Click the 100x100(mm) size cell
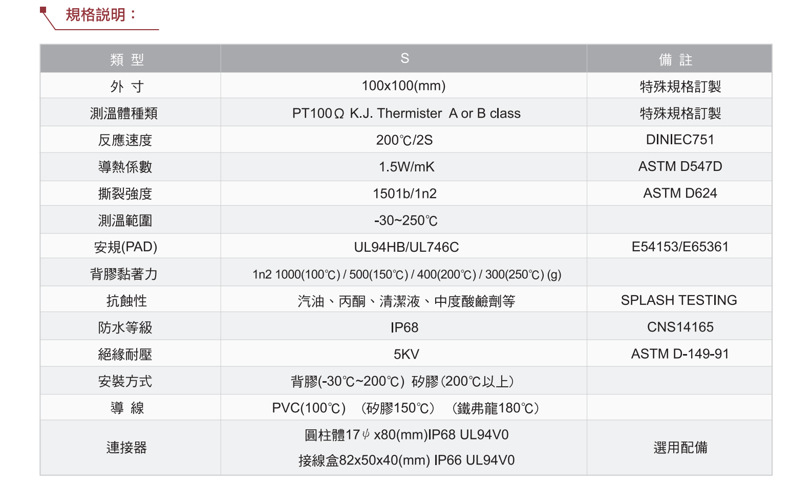The height and width of the screenshot is (484, 812). pyautogui.click(x=403, y=86)
